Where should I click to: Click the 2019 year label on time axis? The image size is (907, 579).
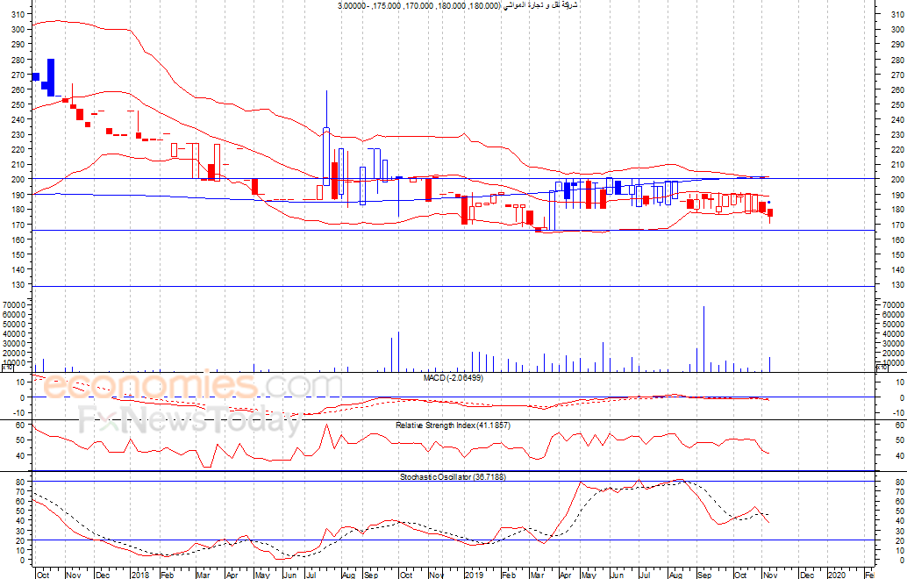tap(474, 575)
